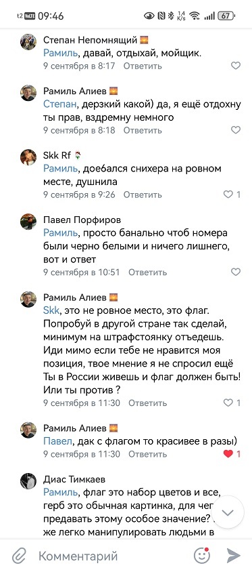Open Skk Rf profile picture
The width and height of the screenshot is (252, 572).
28,157
